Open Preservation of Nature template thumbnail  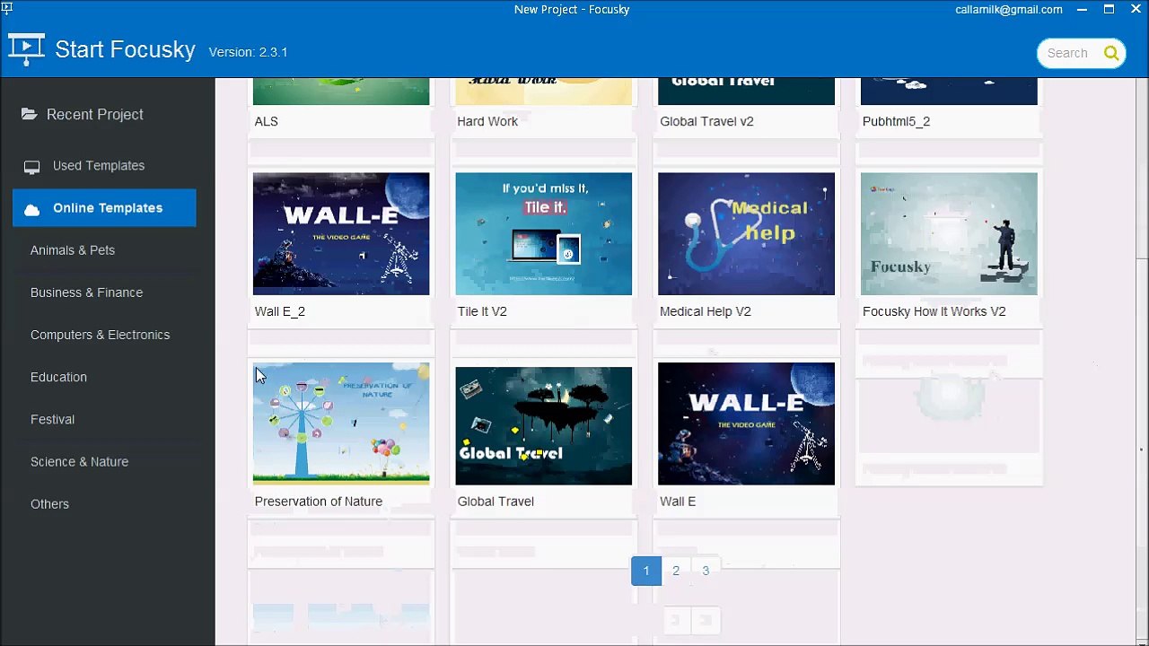click(341, 423)
